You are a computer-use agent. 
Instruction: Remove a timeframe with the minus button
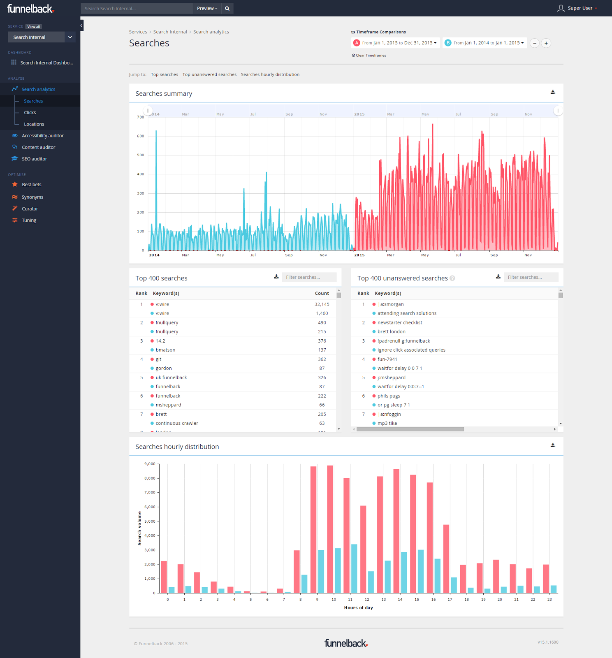click(535, 43)
